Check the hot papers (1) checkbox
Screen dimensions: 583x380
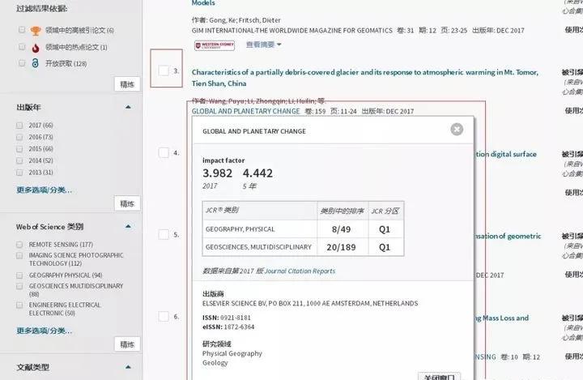coord(22,46)
